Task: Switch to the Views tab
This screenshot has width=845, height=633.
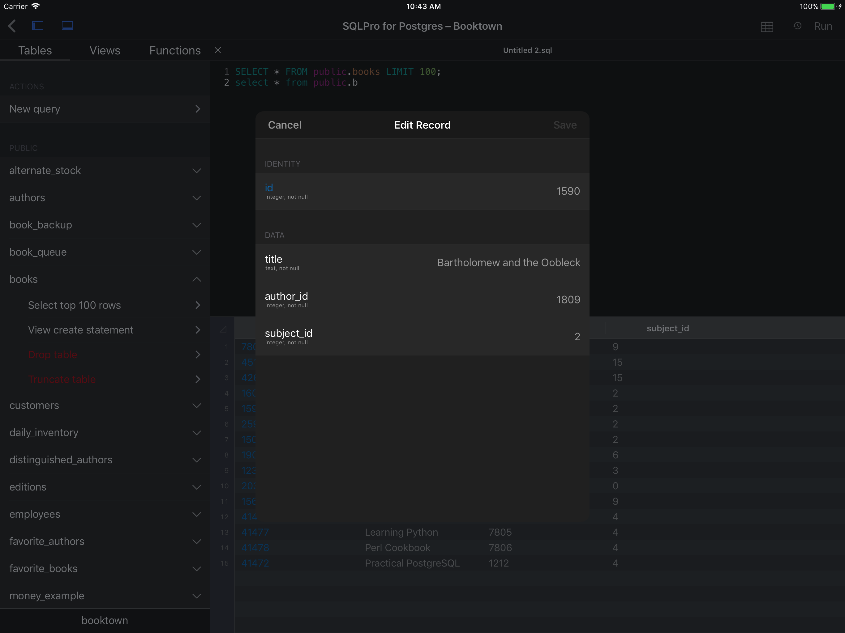Action: 105,50
